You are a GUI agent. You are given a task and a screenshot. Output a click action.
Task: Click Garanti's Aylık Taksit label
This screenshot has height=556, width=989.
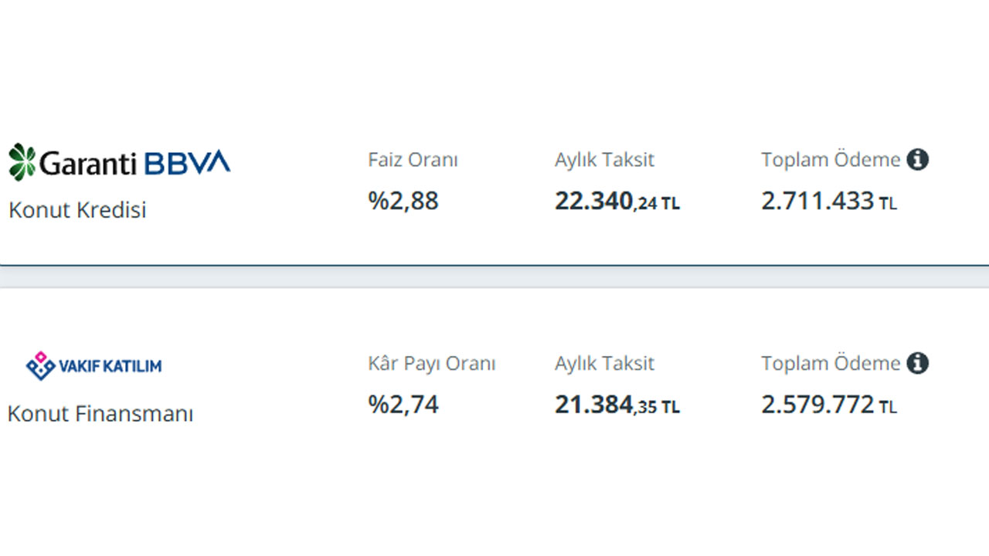pyautogui.click(x=604, y=160)
